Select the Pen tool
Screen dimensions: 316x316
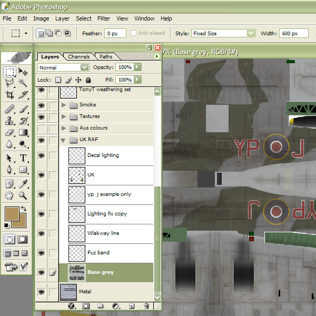[9, 170]
